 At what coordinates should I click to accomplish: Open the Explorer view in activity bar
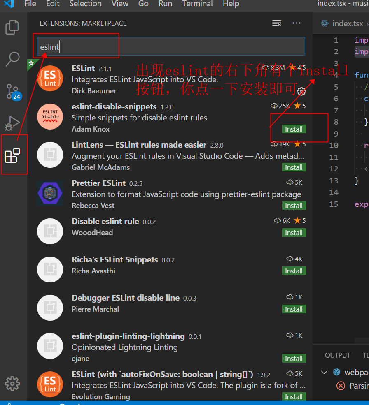tap(12, 27)
